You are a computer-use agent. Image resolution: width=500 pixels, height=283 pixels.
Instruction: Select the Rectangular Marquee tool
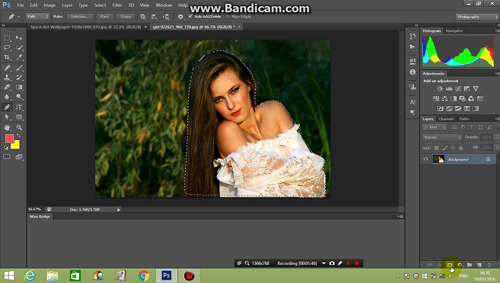(x=7, y=38)
